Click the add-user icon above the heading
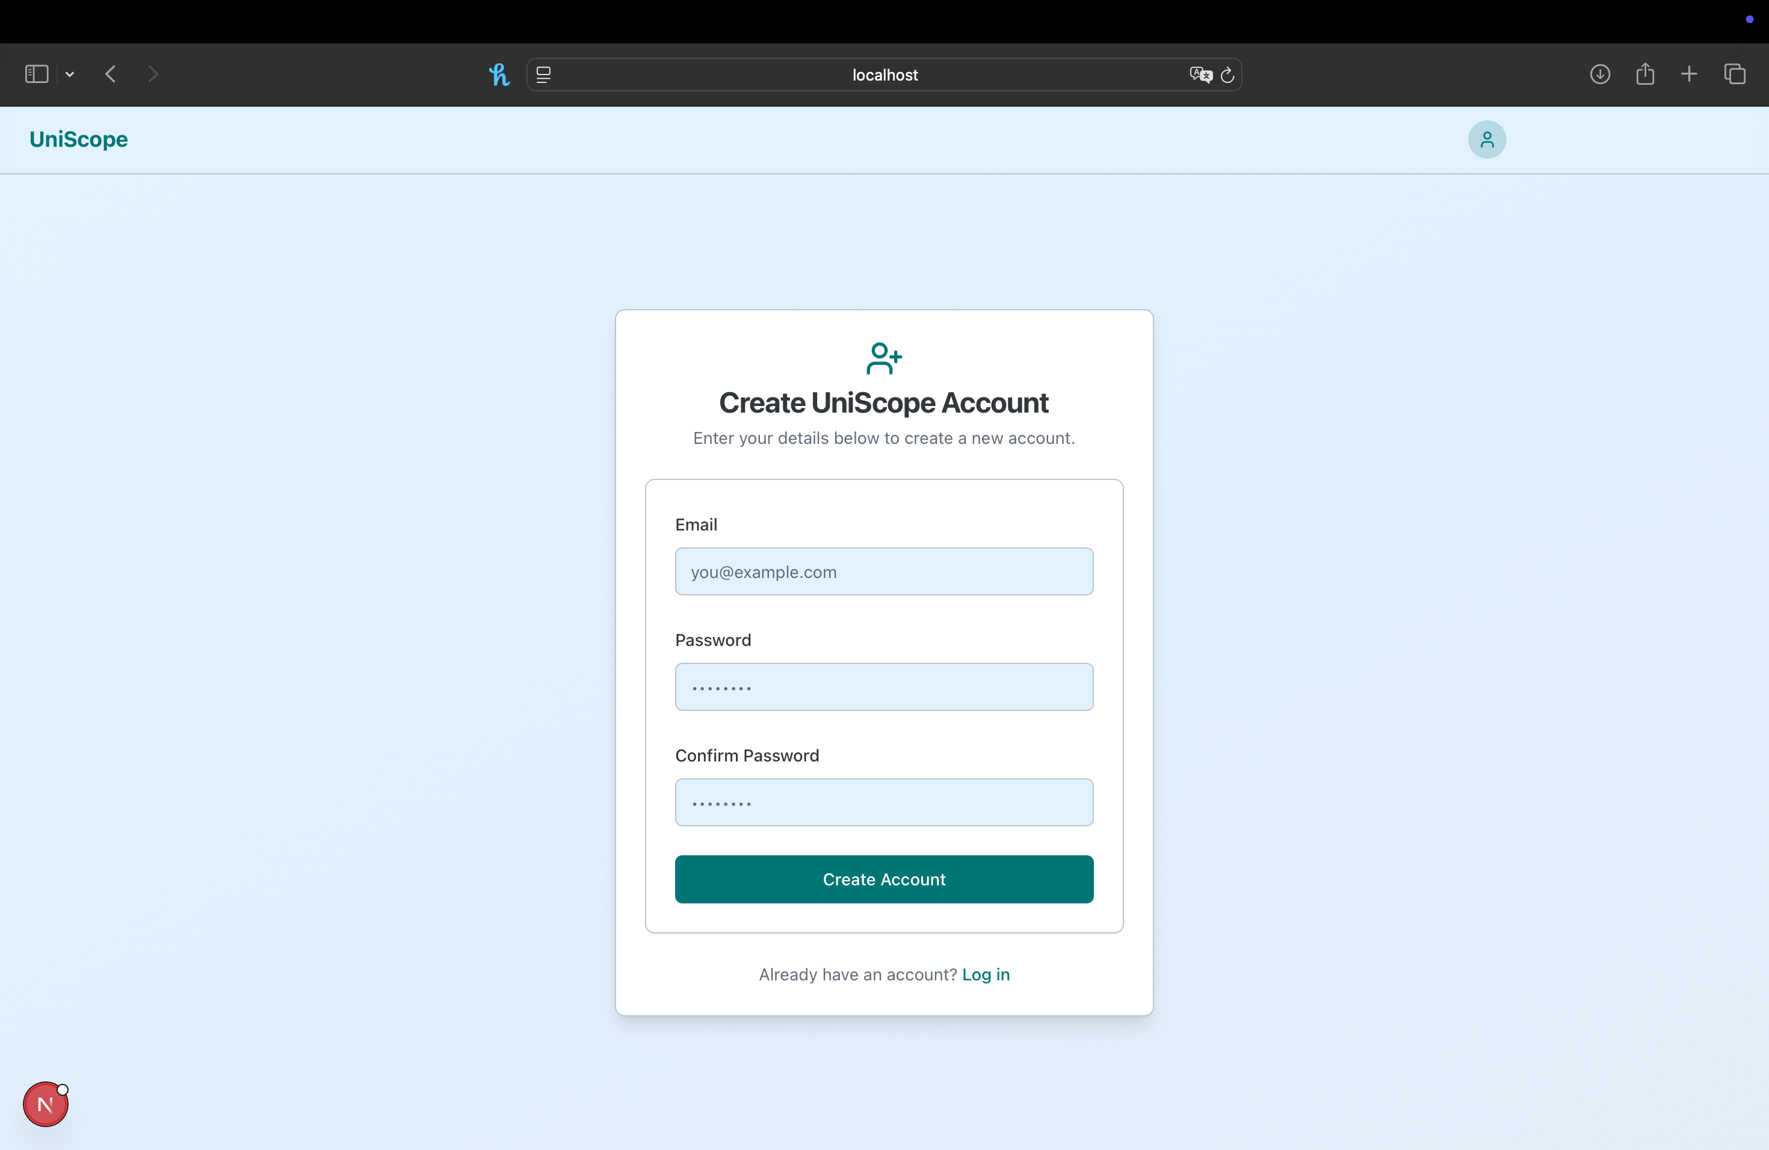This screenshot has height=1150, width=1769. pos(883,358)
